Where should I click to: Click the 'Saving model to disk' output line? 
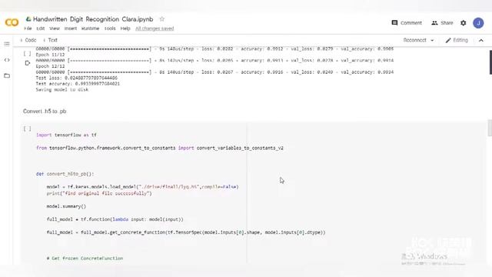pyautogui.click(x=61, y=89)
